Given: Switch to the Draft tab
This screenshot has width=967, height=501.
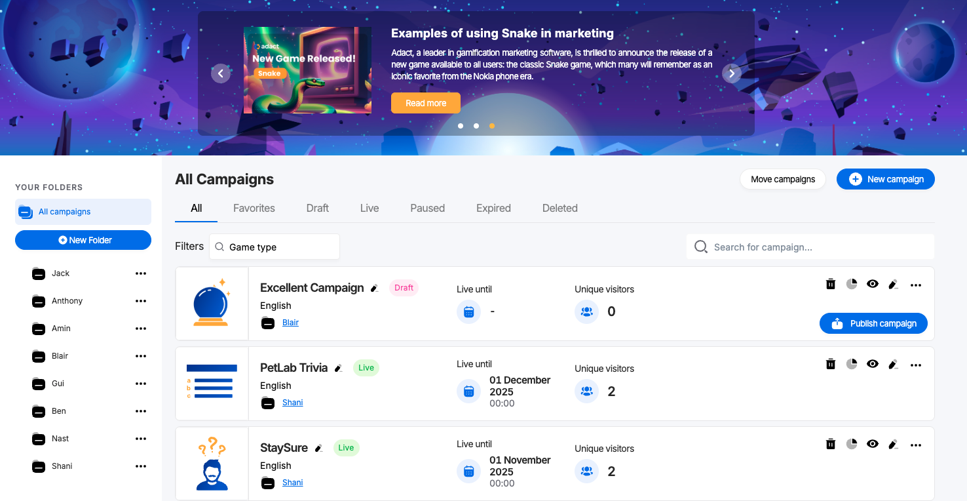Looking at the screenshot, I should point(317,208).
